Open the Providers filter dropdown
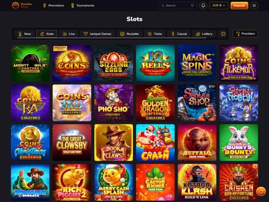The height and width of the screenshot is (202, 269). [x=245, y=34]
